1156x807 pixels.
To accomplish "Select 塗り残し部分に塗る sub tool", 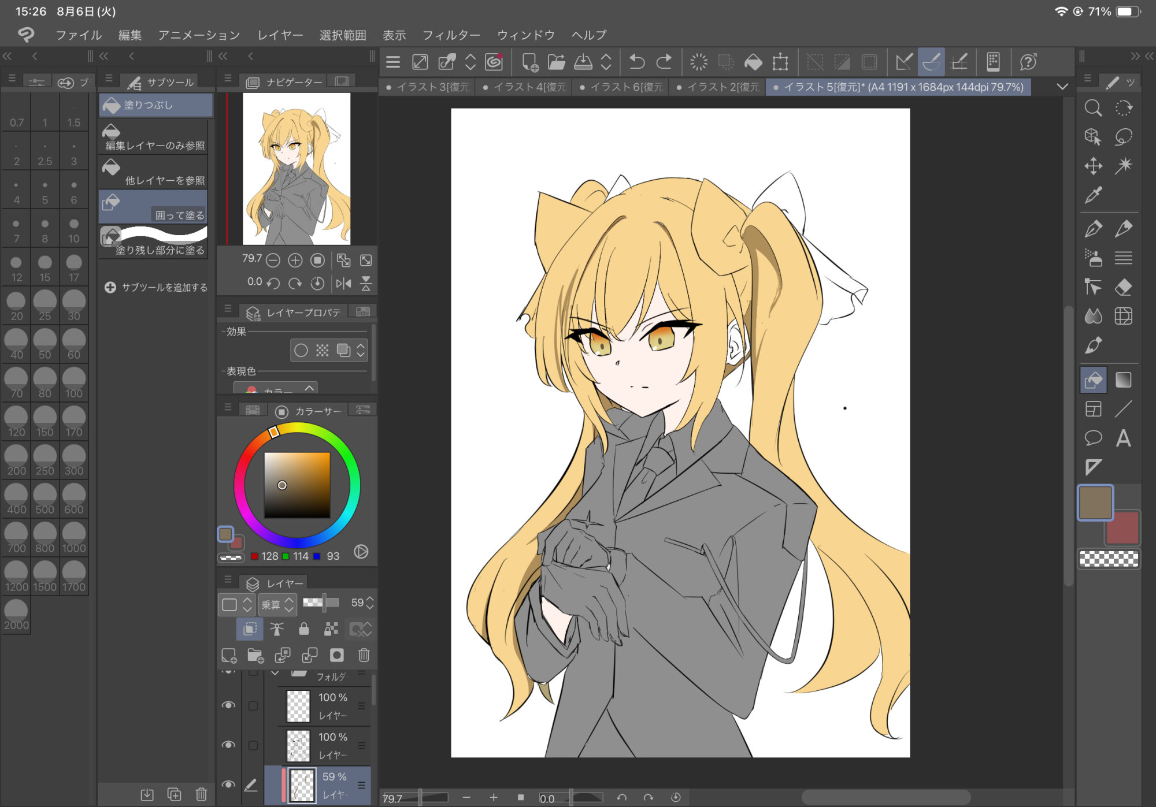I will [154, 241].
